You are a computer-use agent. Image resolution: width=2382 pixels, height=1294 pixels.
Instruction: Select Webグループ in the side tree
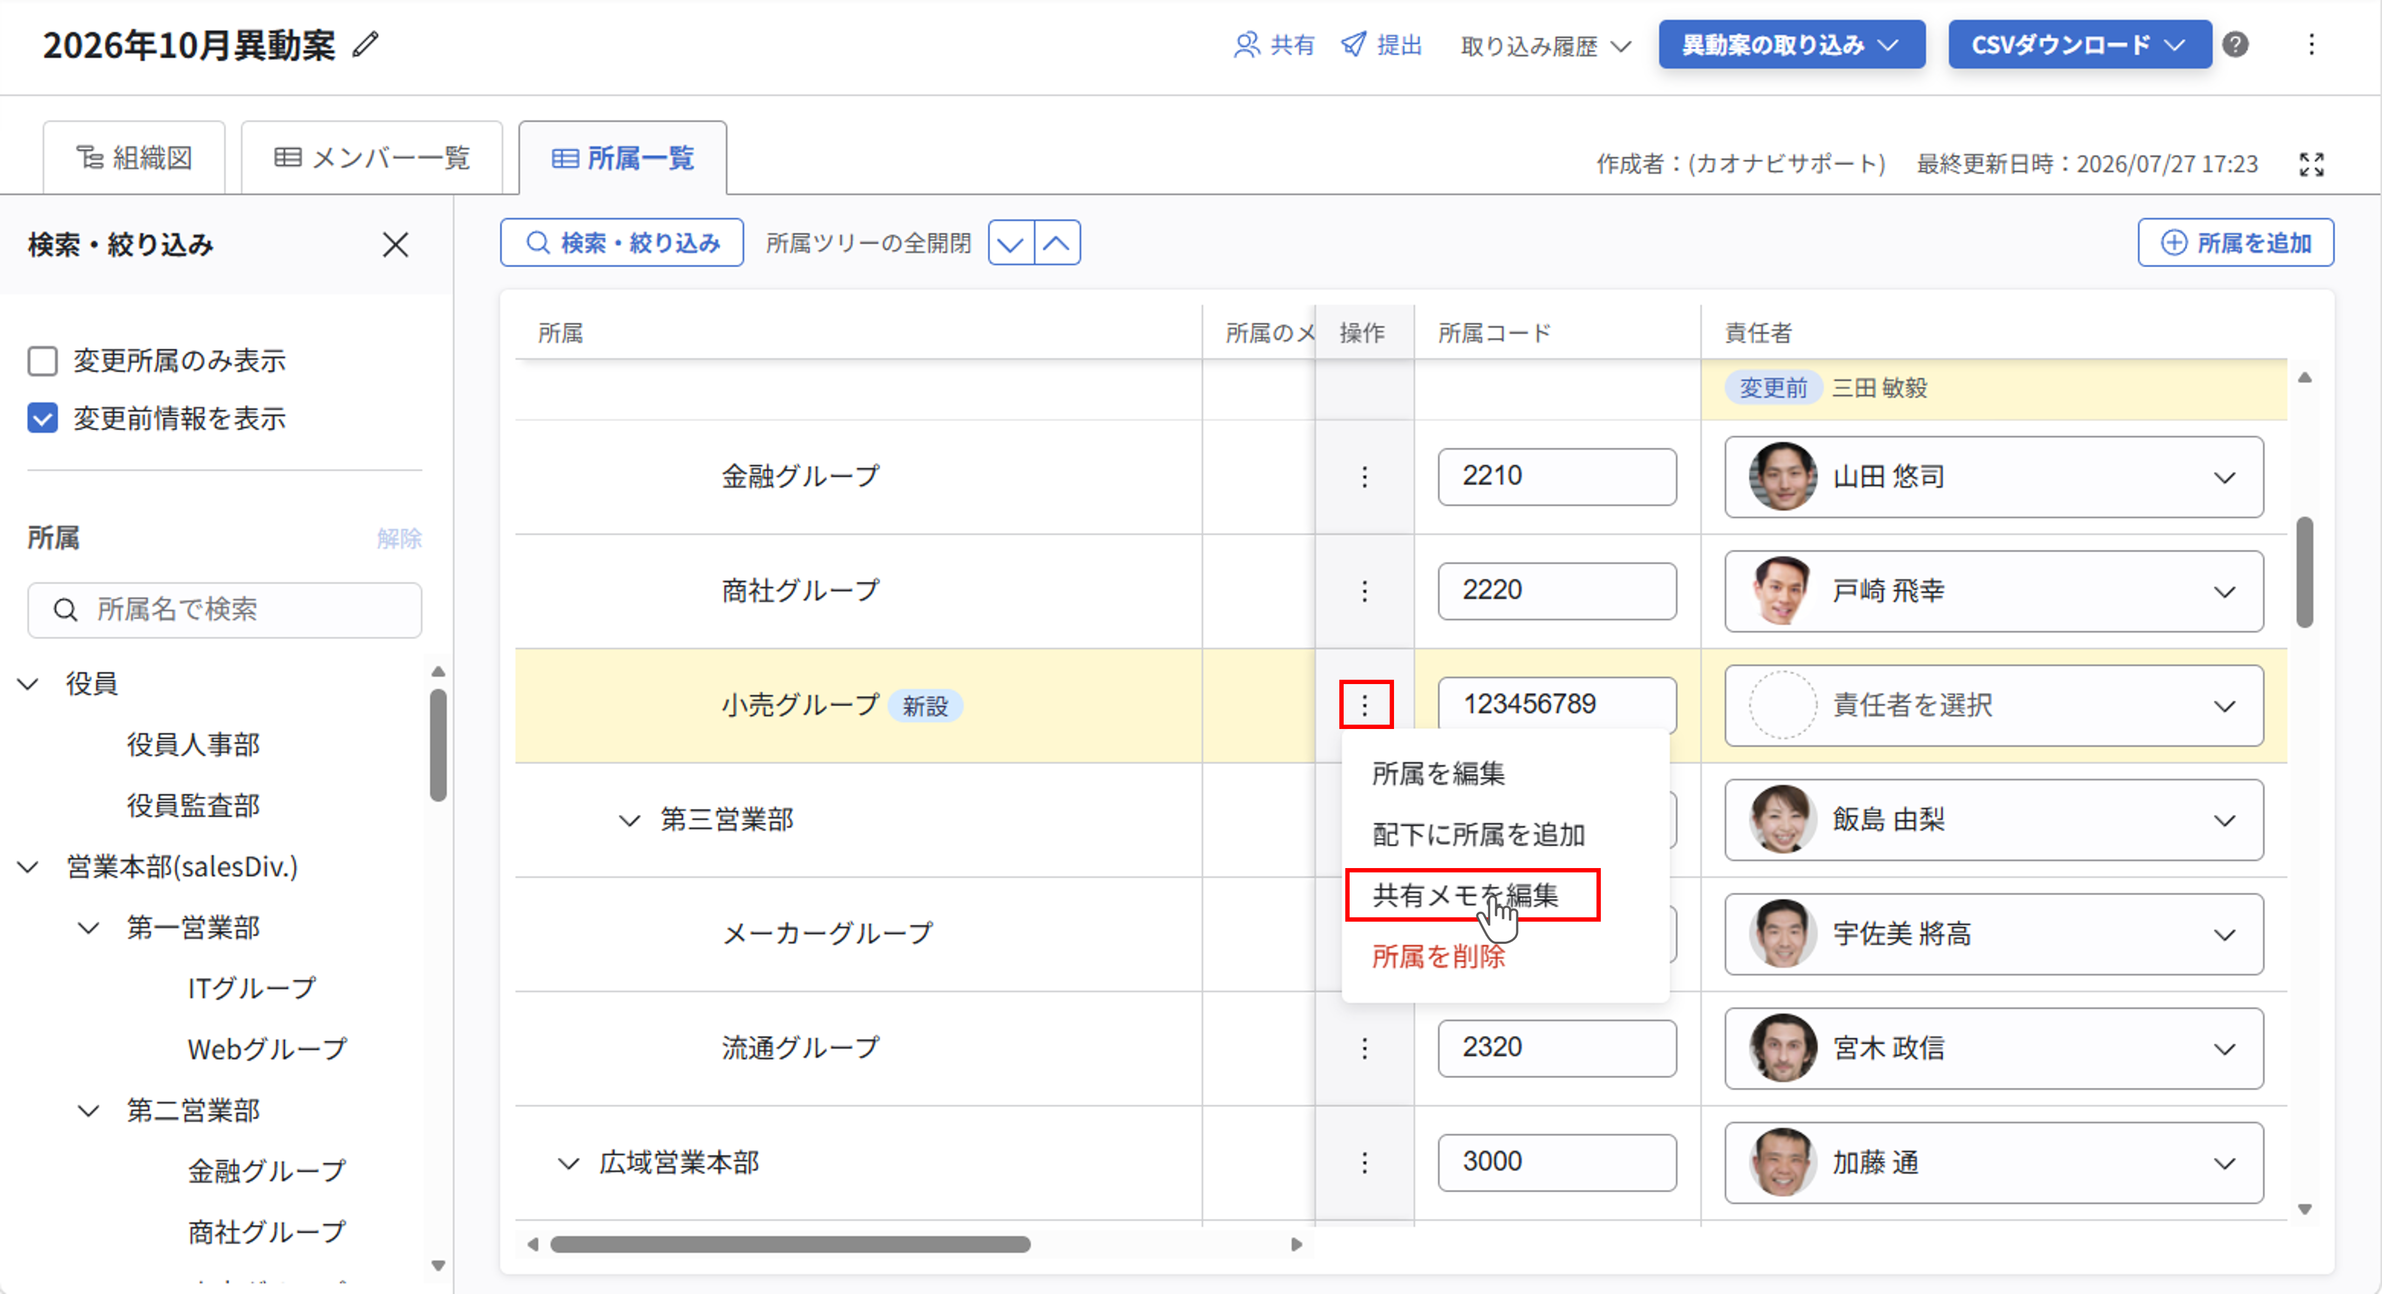coord(267,1049)
